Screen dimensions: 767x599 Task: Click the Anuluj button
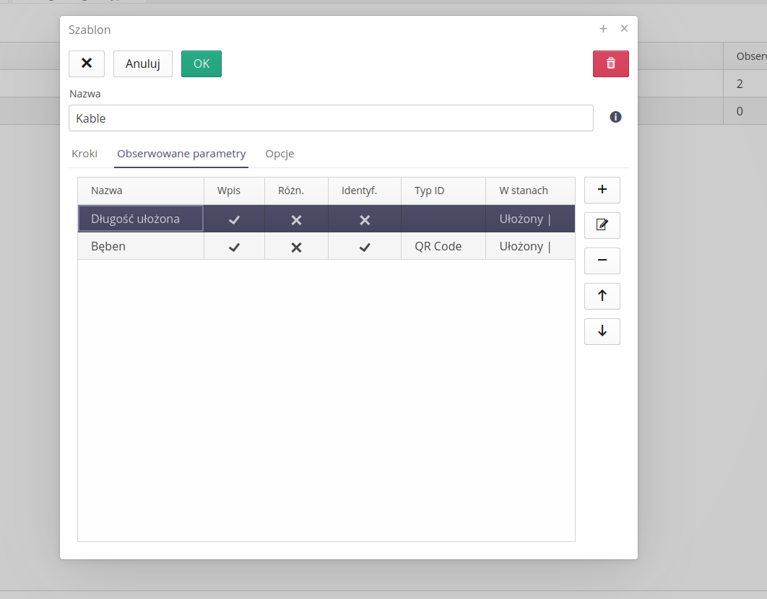(142, 64)
